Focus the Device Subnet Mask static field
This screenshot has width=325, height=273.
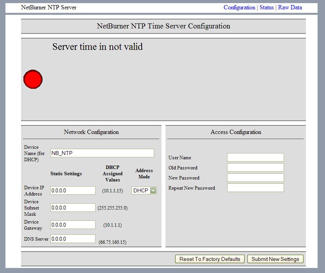pos(73,208)
